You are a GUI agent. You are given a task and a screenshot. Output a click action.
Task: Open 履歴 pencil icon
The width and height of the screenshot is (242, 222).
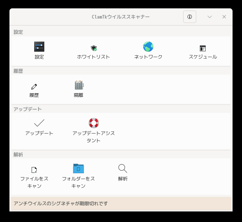point(34,87)
